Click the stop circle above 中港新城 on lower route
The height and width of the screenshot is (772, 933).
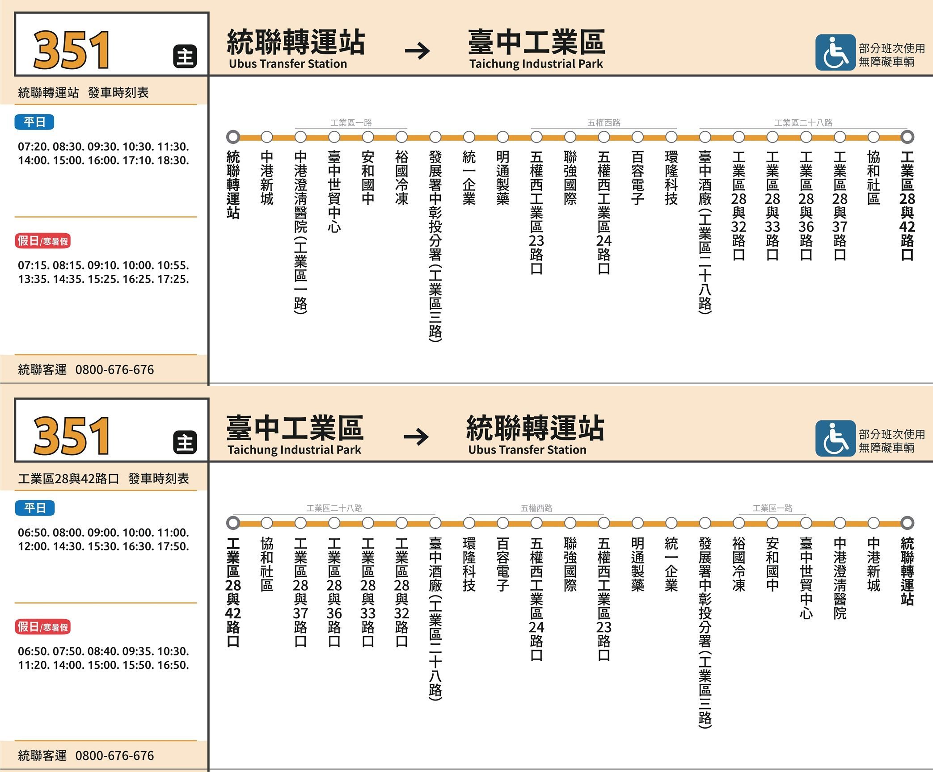(874, 523)
